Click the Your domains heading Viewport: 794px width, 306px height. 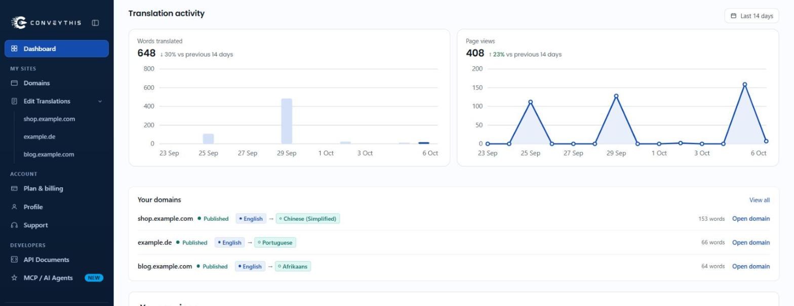click(x=159, y=200)
